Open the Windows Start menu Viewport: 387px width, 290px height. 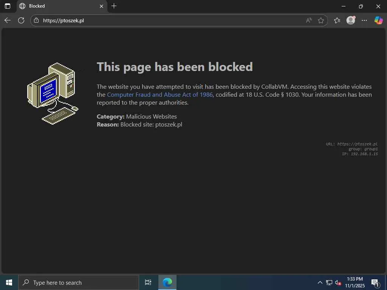point(9,282)
